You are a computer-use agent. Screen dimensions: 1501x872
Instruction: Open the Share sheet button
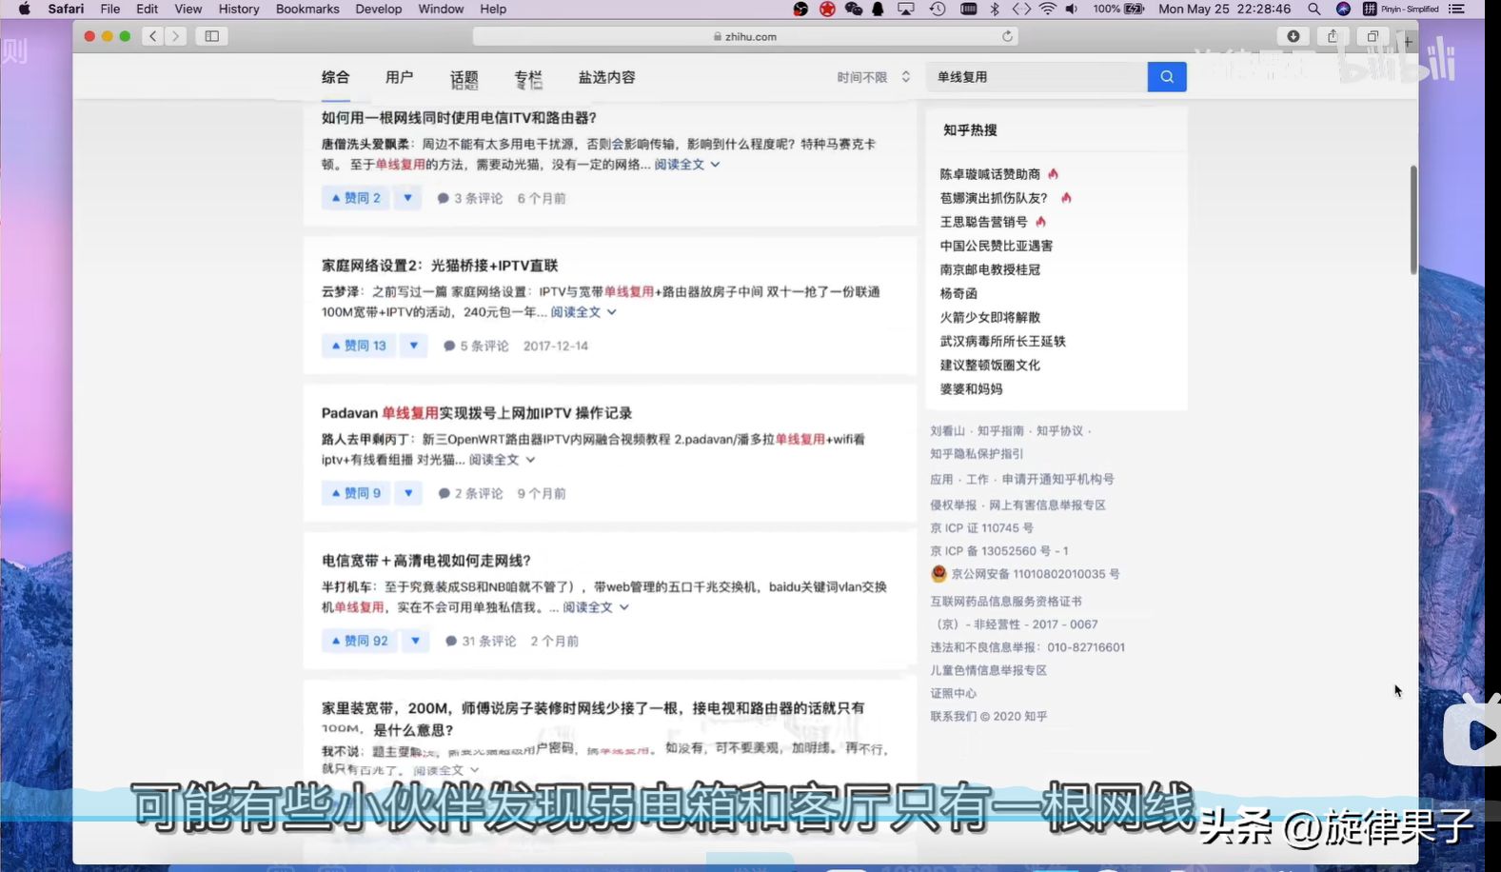[x=1333, y=36]
